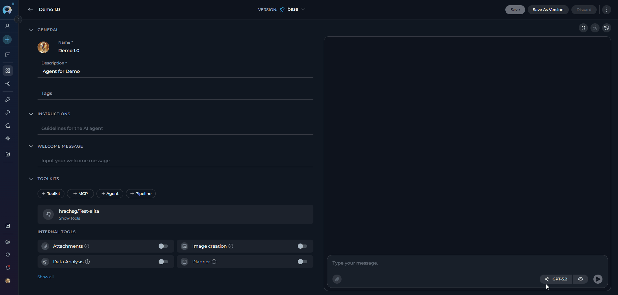Screen dimensions: 618x295
Task: Open the notifications bell in sidebar
Action: [x=8, y=268]
